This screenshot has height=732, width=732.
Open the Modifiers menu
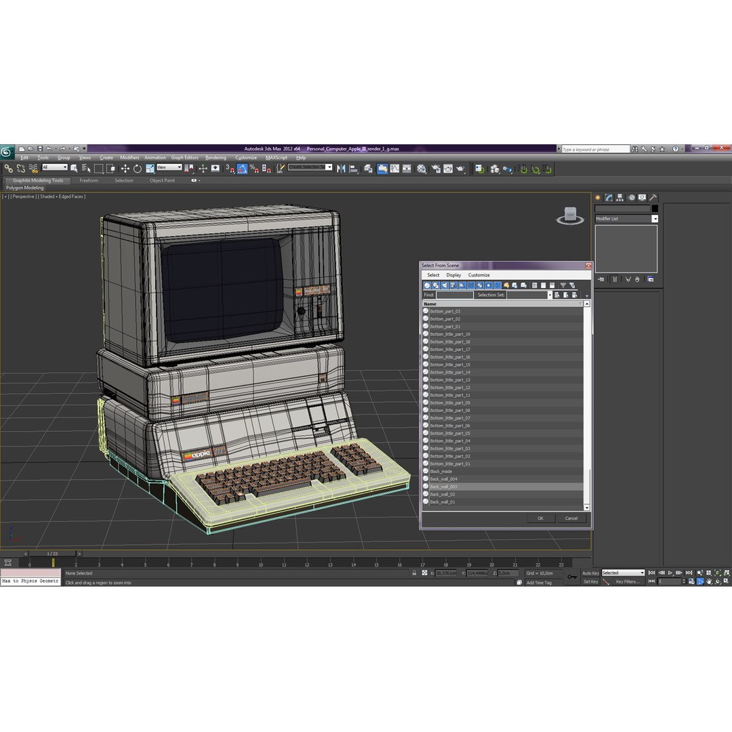[129, 158]
